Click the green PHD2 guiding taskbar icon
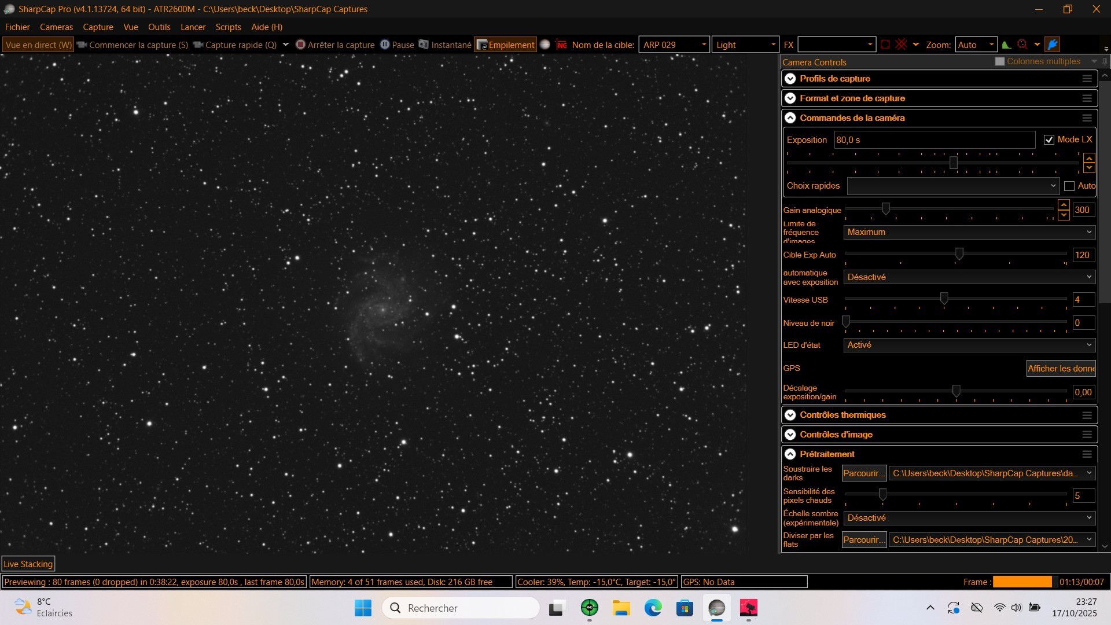The width and height of the screenshot is (1111, 625). coord(590,608)
